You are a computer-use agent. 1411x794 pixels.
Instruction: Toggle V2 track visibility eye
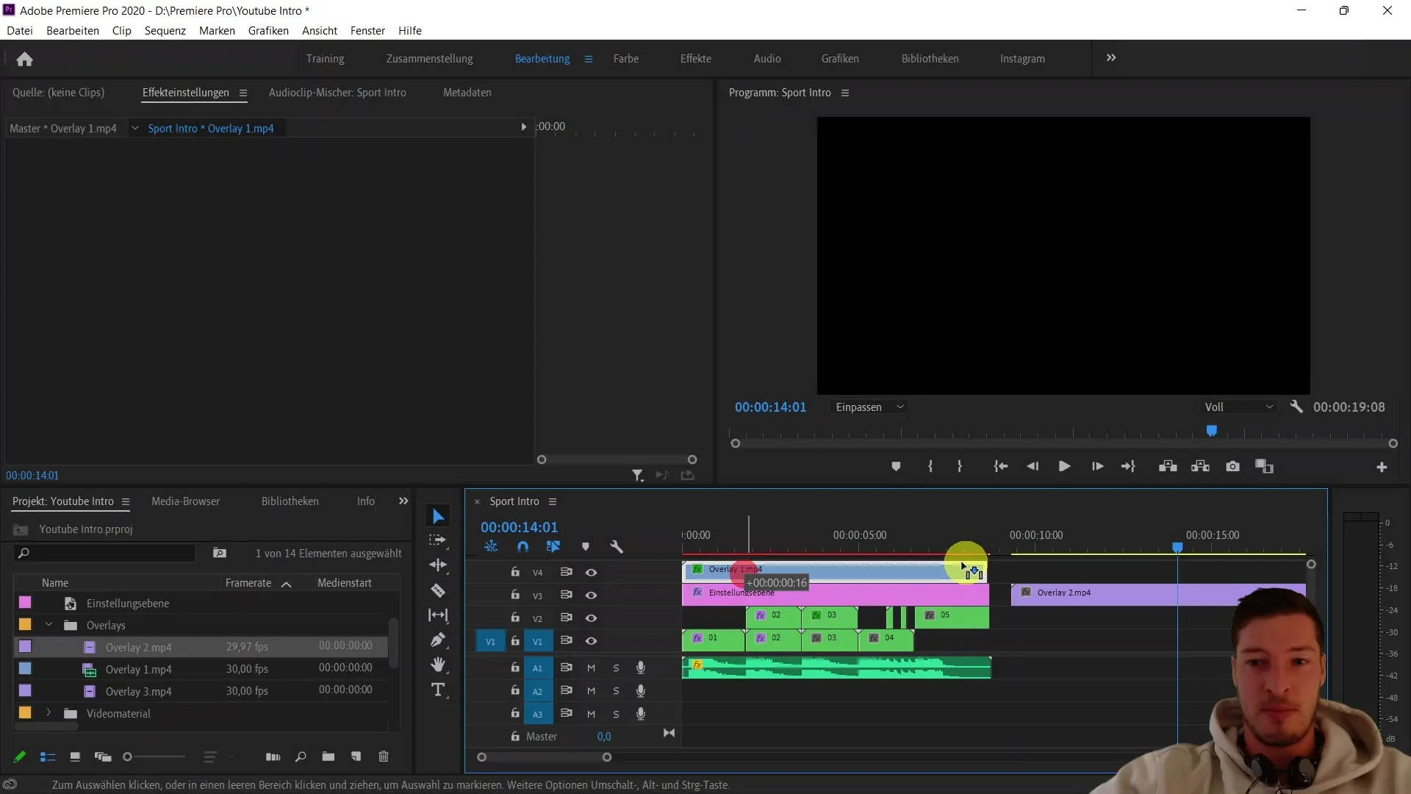click(x=591, y=618)
